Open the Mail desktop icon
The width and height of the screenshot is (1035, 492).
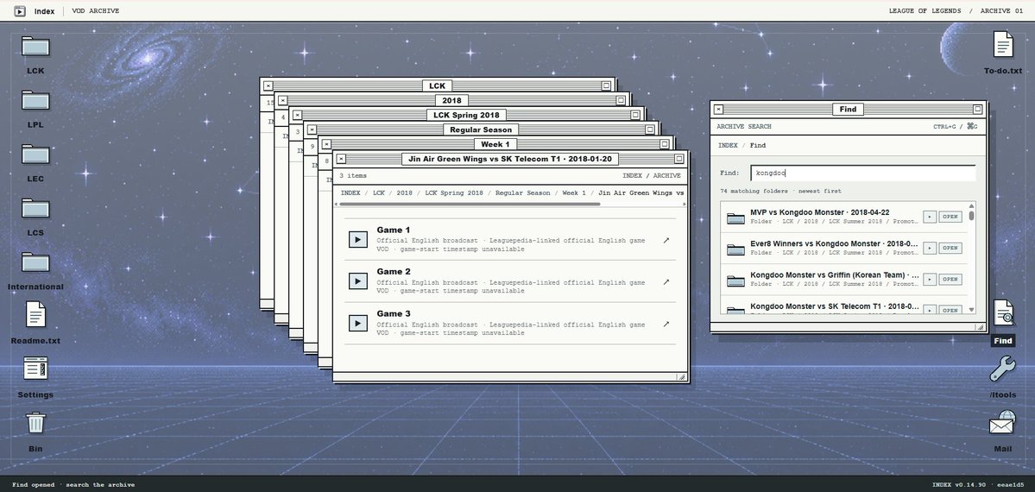pyautogui.click(x=1003, y=423)
